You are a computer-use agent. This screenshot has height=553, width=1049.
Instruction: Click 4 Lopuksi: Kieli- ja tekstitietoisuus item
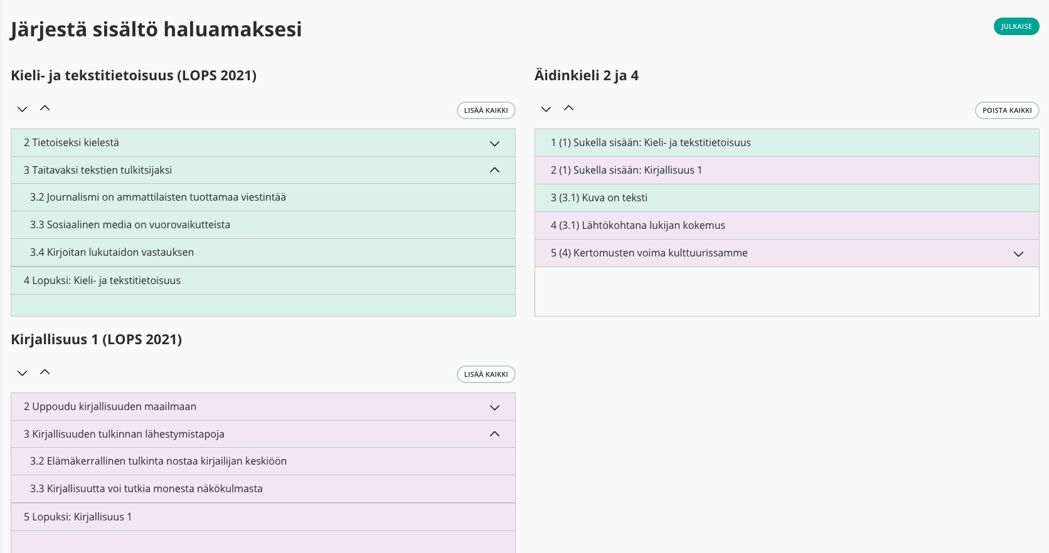(x=102, y=281)
